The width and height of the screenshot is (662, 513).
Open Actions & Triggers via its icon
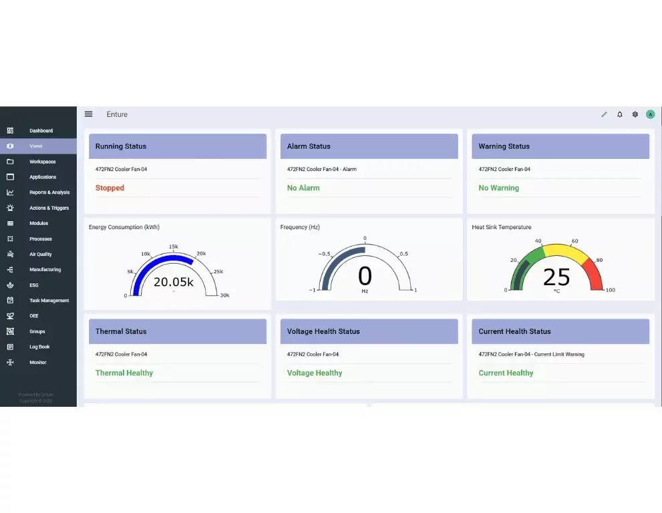click(x=11, y=207)
